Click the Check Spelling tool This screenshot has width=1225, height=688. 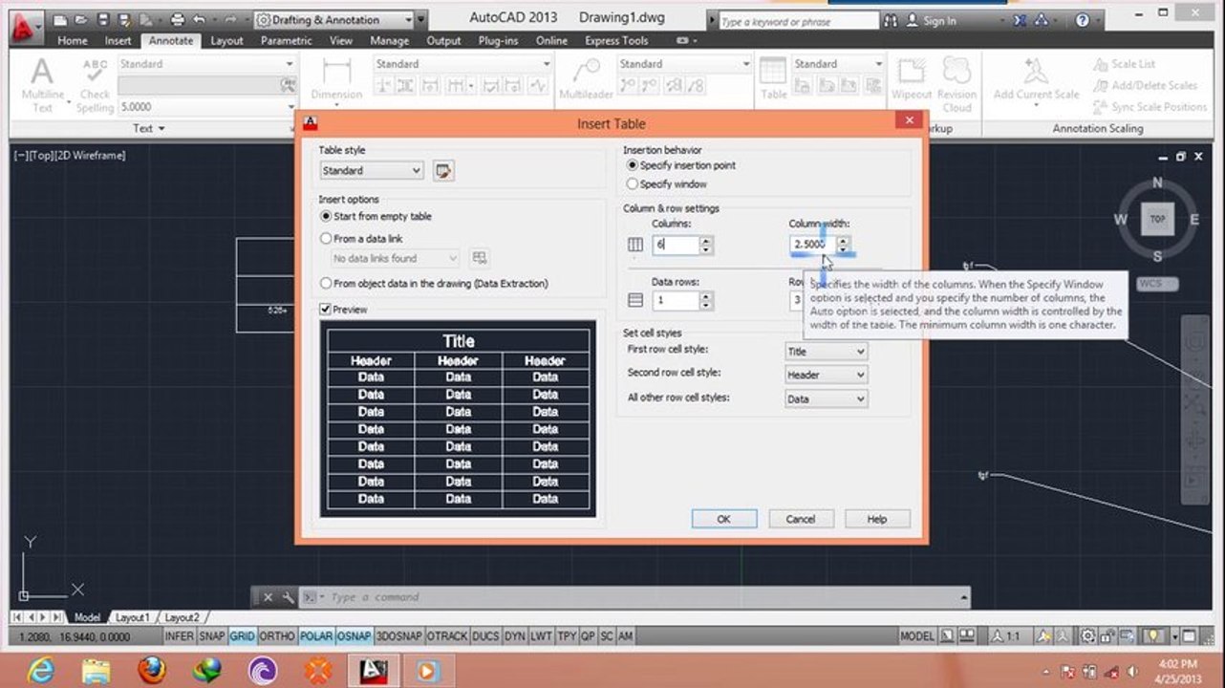(x=95, y=84)
